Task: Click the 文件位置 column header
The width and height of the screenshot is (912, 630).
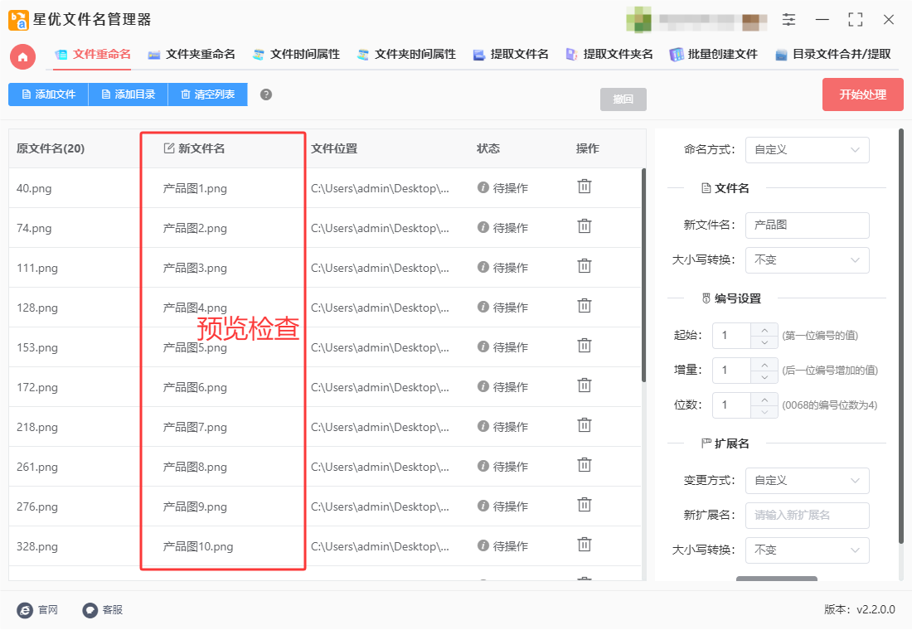Action: [x=334, y=149]
